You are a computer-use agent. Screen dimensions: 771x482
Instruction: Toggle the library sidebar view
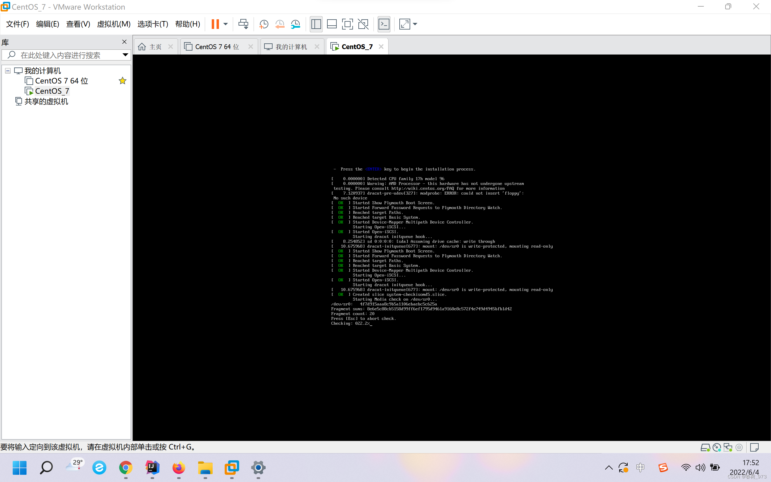[x=316, y=24]
